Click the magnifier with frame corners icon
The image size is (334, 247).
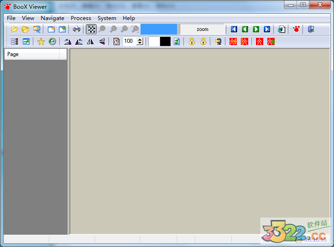(x=135, y=29)
